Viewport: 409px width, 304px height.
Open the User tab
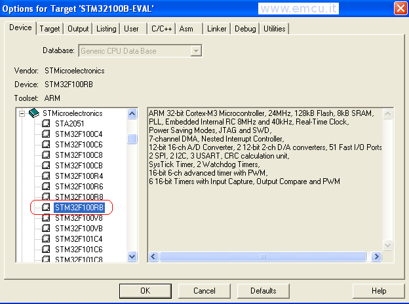coord(131,29)
